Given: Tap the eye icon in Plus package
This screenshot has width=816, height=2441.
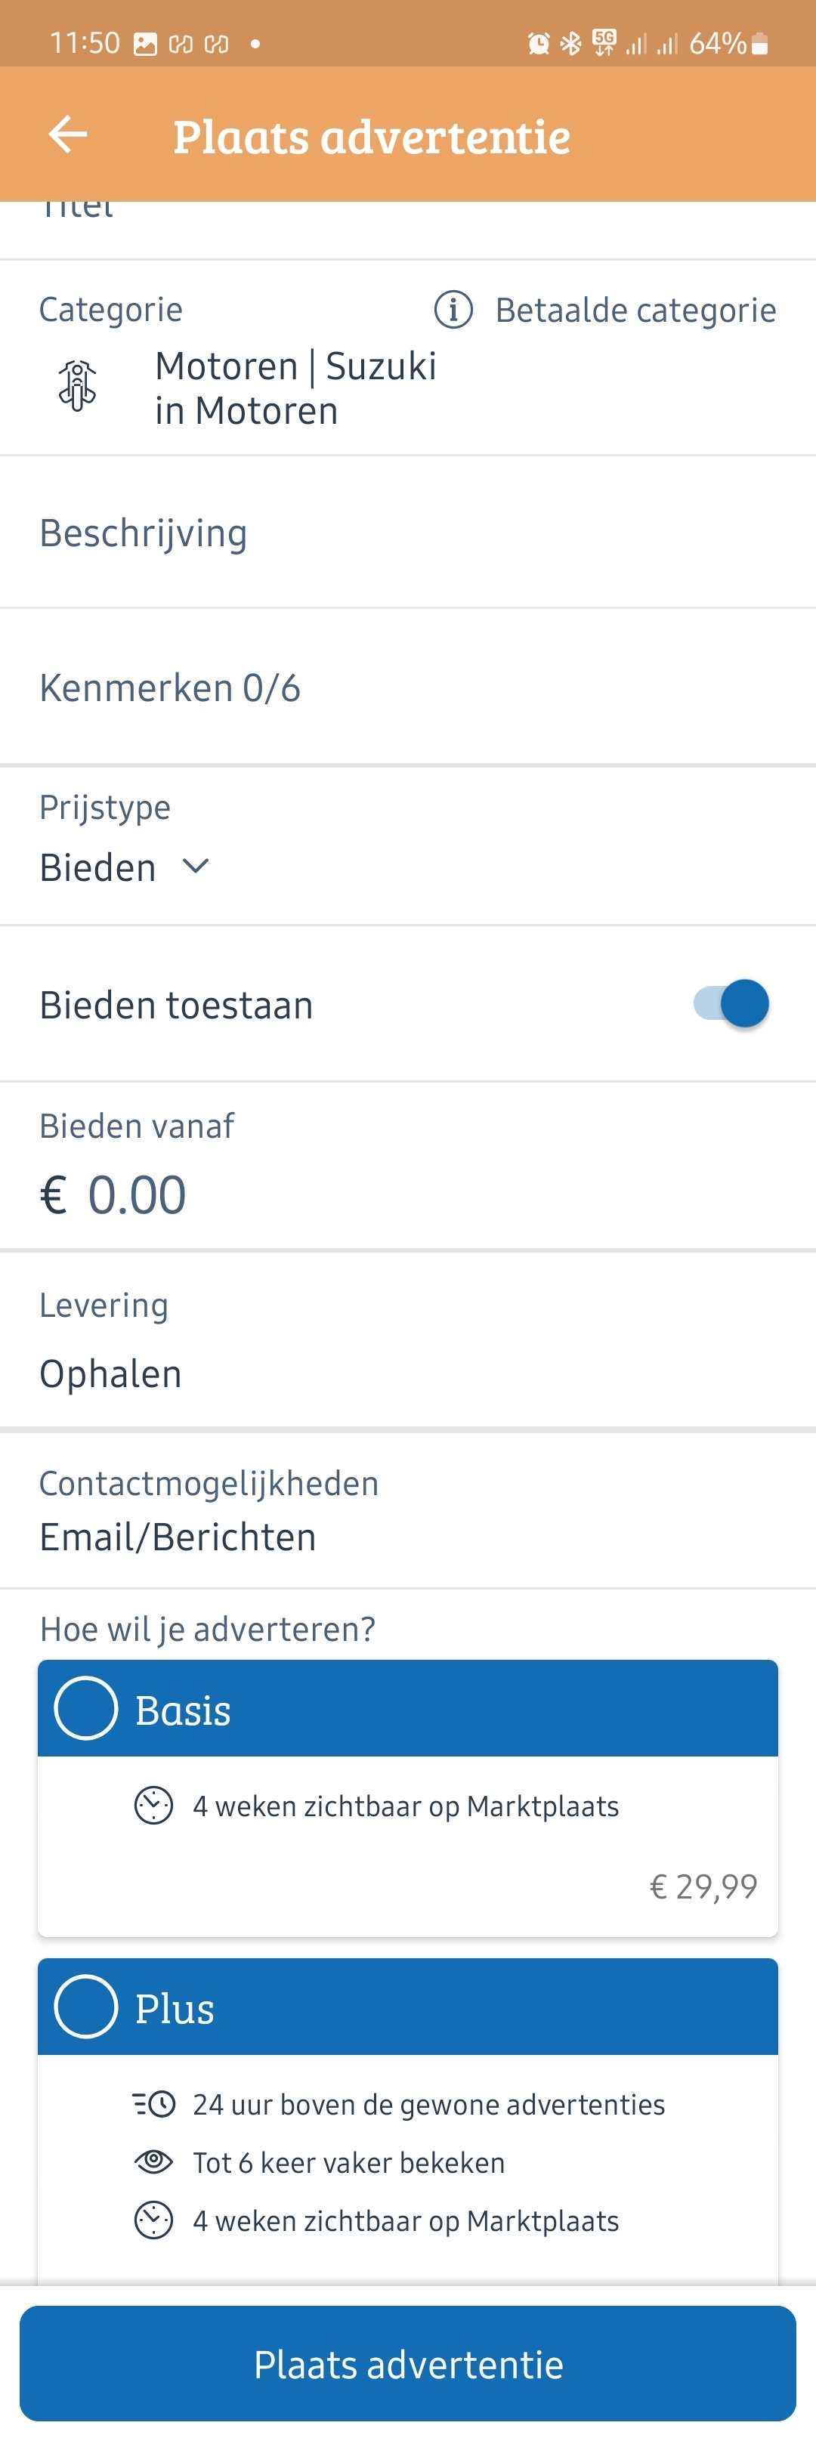Looking at the screenshot, I should 153,2161.
